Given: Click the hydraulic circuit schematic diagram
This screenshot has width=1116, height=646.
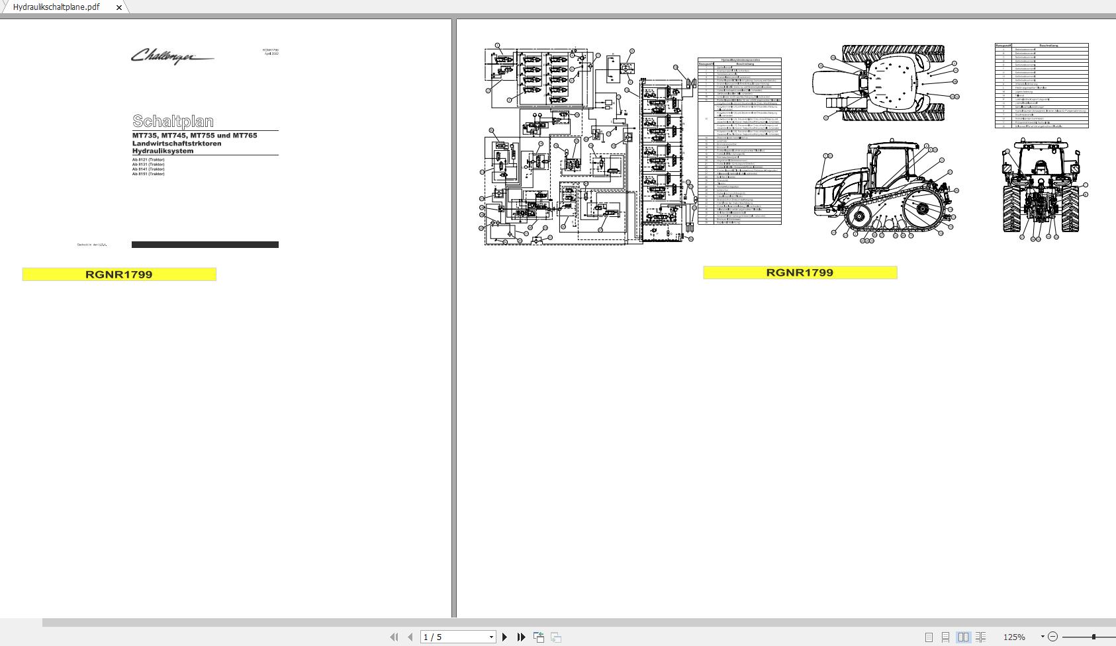Looking at the screenshot, I should click(589, 145).
